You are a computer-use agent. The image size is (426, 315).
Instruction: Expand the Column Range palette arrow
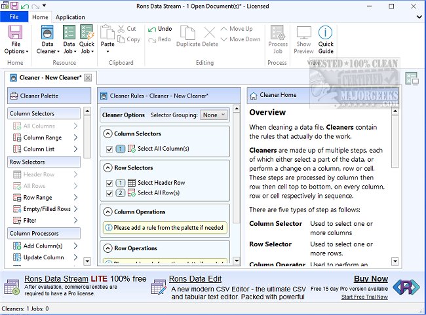(75, 138)
